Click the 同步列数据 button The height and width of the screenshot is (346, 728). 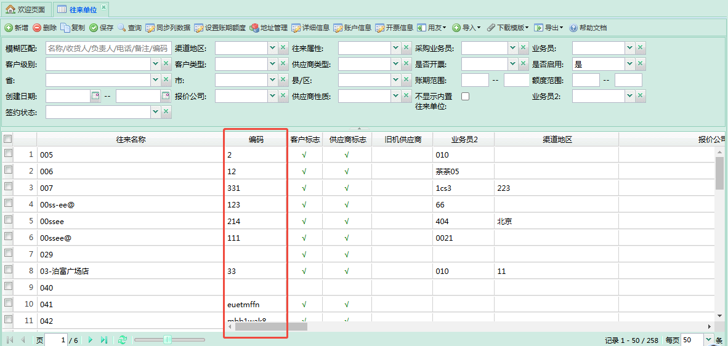point(168,28)
